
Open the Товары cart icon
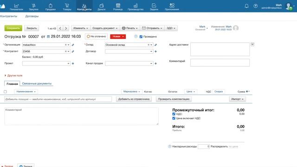(67, 6)
